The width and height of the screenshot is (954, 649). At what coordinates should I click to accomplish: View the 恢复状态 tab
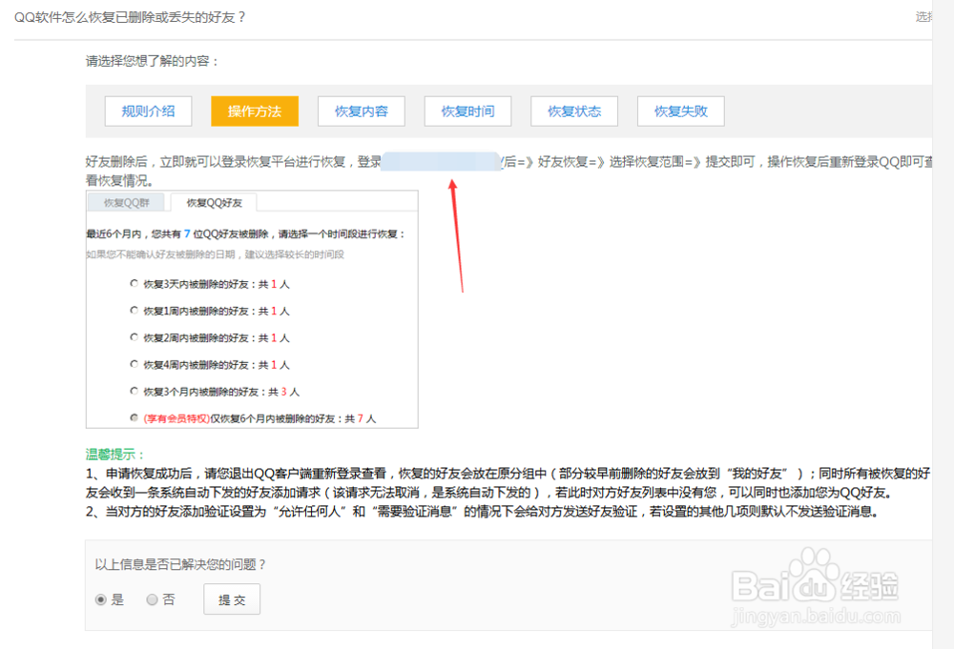pyautogui.click(x=573, y=112)
